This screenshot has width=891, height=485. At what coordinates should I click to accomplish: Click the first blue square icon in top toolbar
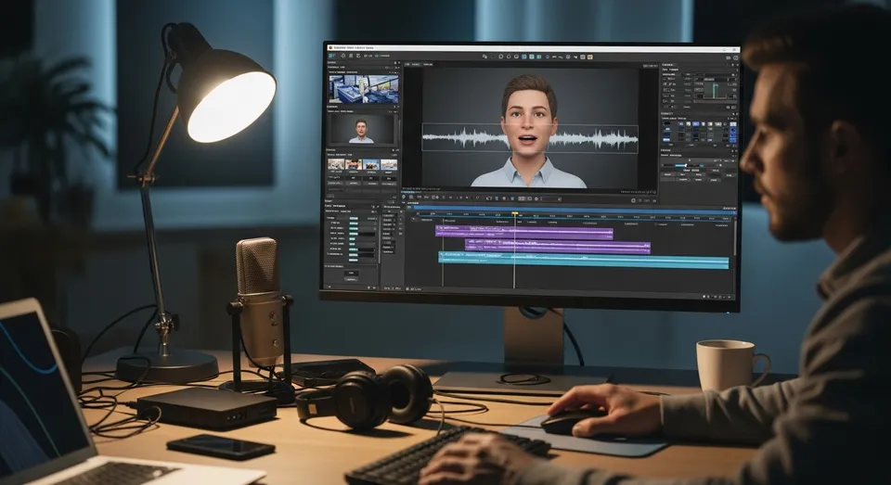point(524,57)
